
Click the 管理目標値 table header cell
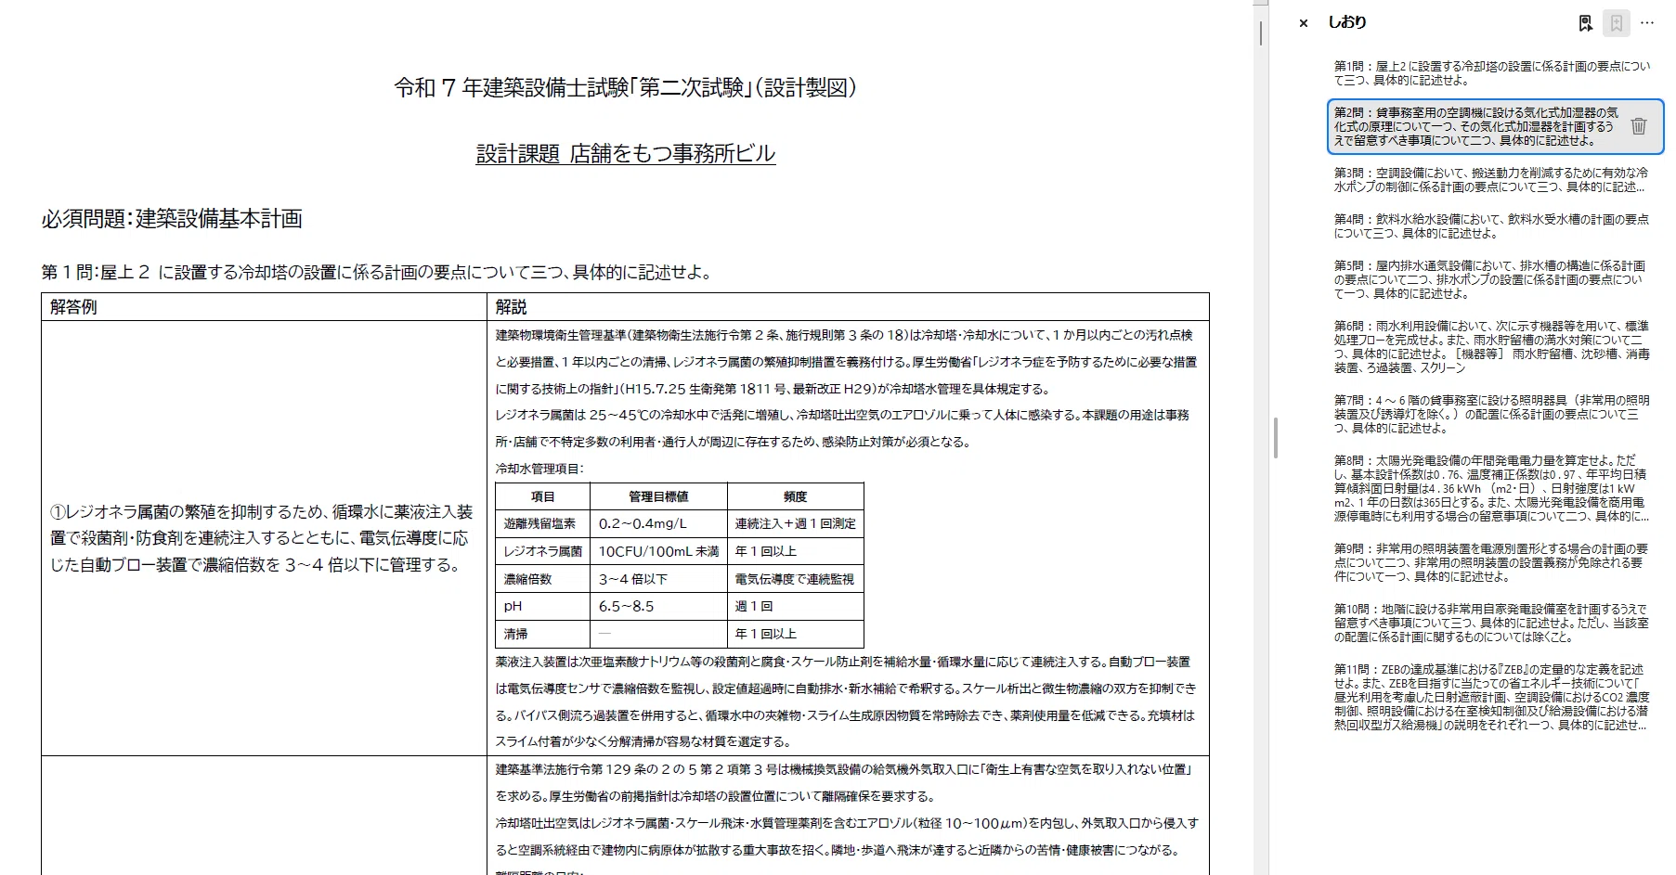point(658,496)
